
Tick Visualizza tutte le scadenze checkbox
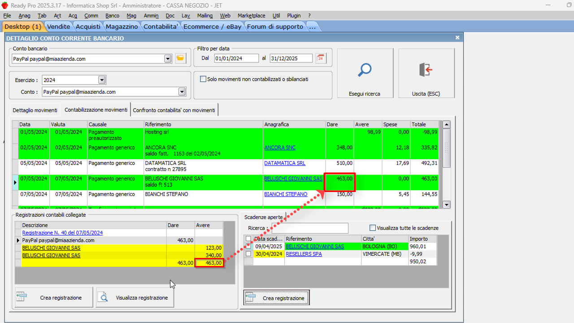pyautogui.click(x=372, y=228)
